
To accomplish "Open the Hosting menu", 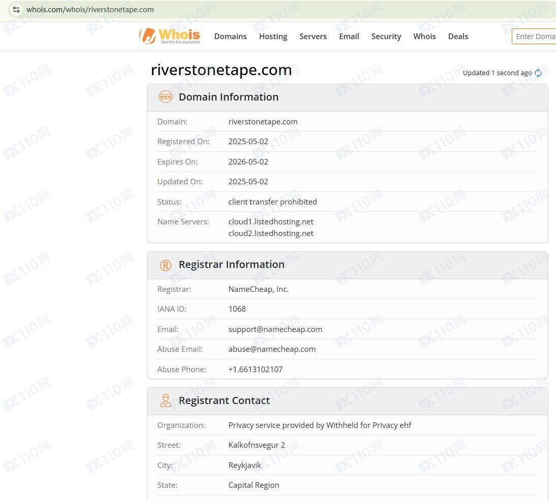I will [x=273, y=37].
